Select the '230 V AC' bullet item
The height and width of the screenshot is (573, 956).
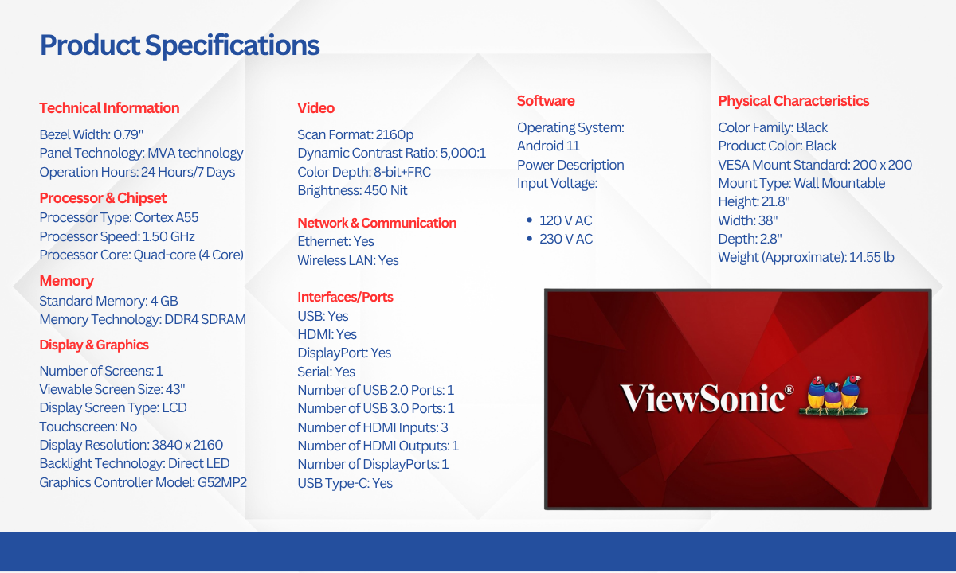(x=566, y=239)
